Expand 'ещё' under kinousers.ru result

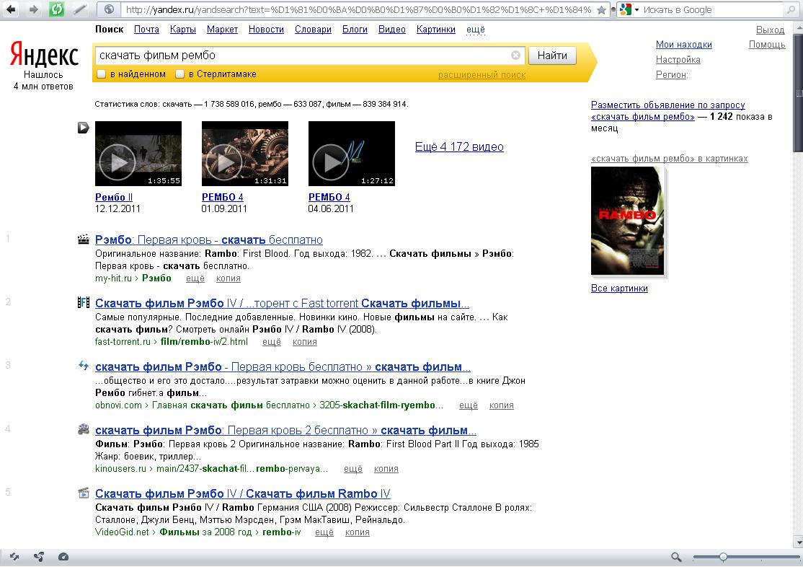point(353,469)
